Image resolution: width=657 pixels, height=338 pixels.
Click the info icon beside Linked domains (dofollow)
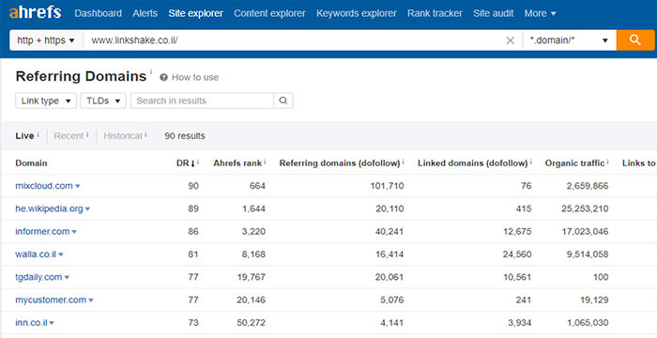pos(530,161)
